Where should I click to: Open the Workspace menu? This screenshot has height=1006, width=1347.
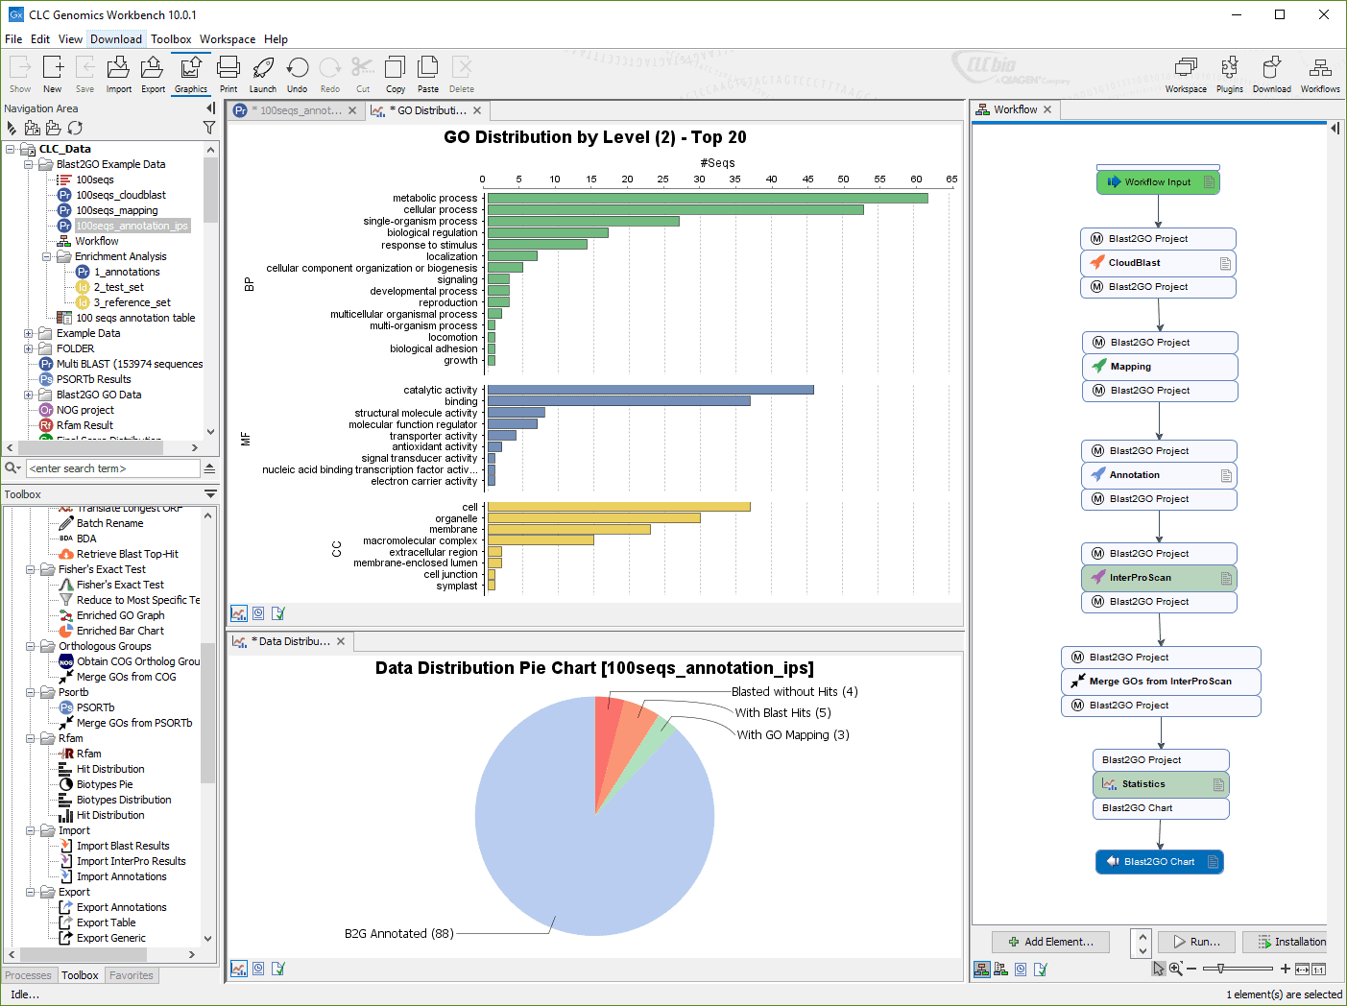coord(228,39)
